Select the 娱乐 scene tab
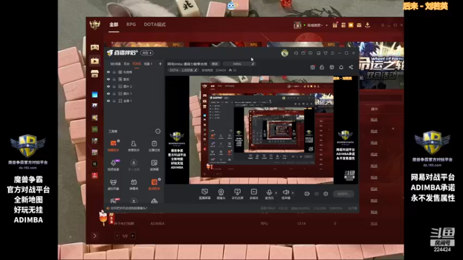 tap(126, 64)
